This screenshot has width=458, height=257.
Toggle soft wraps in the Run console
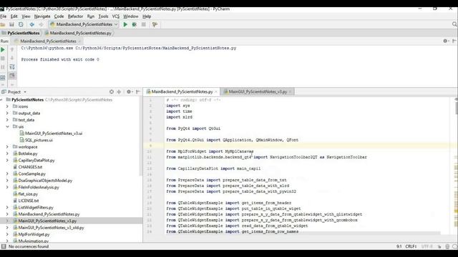[x=12, y=67]
